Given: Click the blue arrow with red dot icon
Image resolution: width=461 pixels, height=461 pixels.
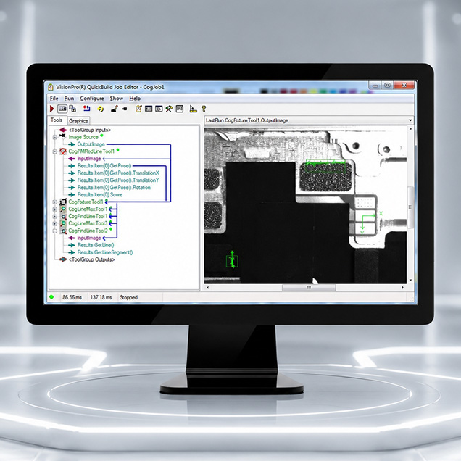Looking at the screenshot, I should coord(87,109).
